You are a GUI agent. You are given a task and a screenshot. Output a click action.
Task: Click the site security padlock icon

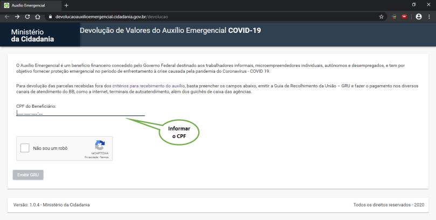pos(50,17)
